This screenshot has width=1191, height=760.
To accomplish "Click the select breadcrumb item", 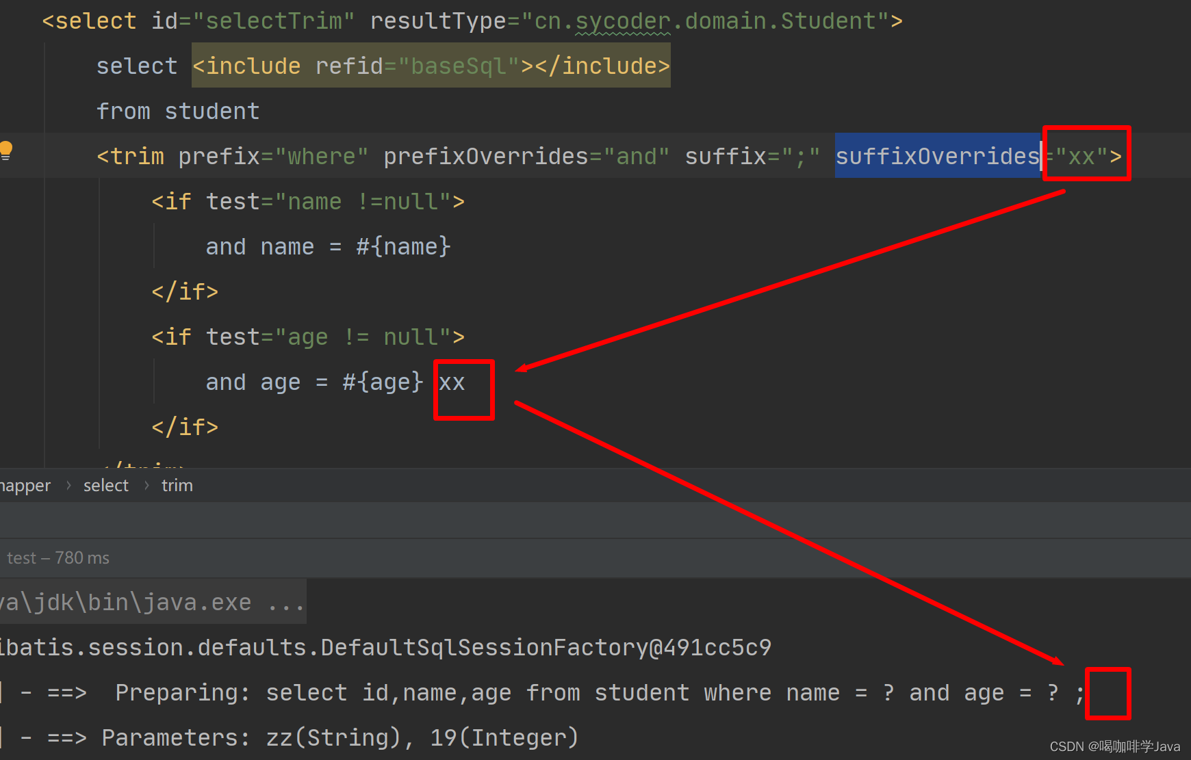I will click(x=105, y=485).
